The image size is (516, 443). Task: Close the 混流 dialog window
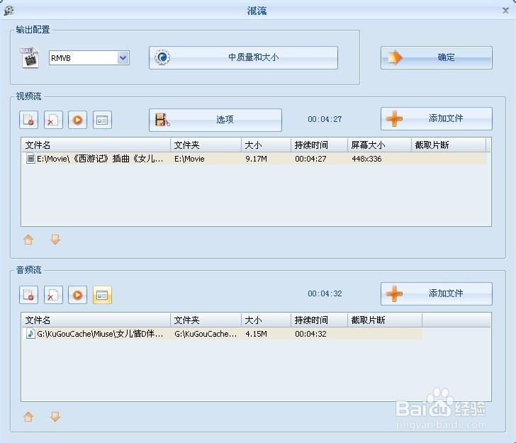tap(505, 11)
